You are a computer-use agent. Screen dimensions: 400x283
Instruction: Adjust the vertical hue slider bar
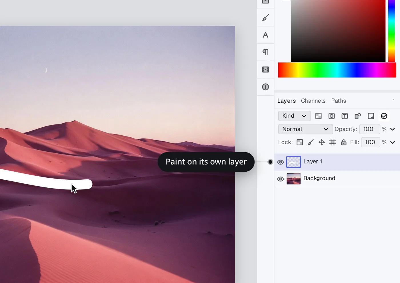391,31
